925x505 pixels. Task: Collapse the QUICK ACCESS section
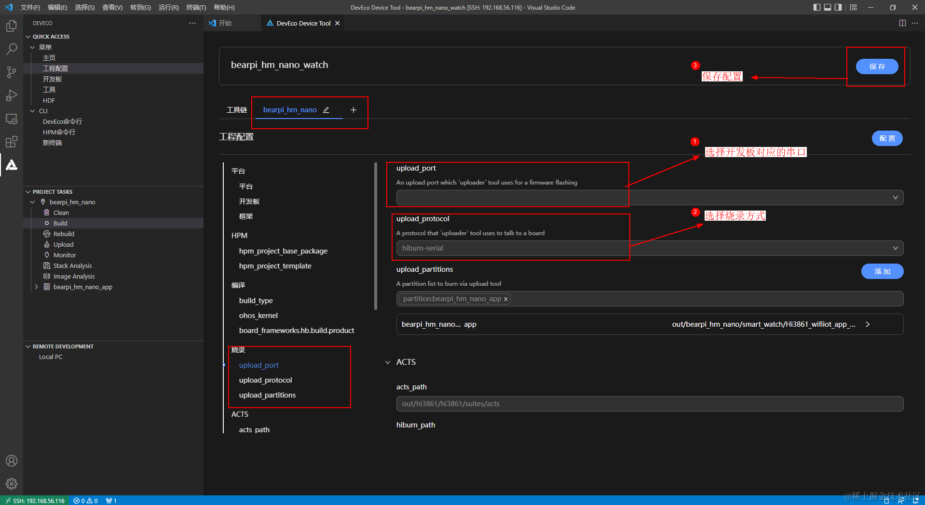coord(28,37)
